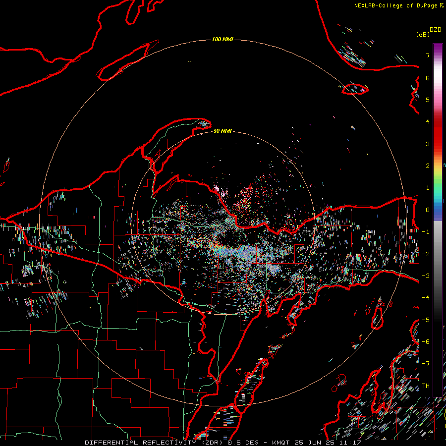Click the -7 tick label on color scale

click(426, 364)
